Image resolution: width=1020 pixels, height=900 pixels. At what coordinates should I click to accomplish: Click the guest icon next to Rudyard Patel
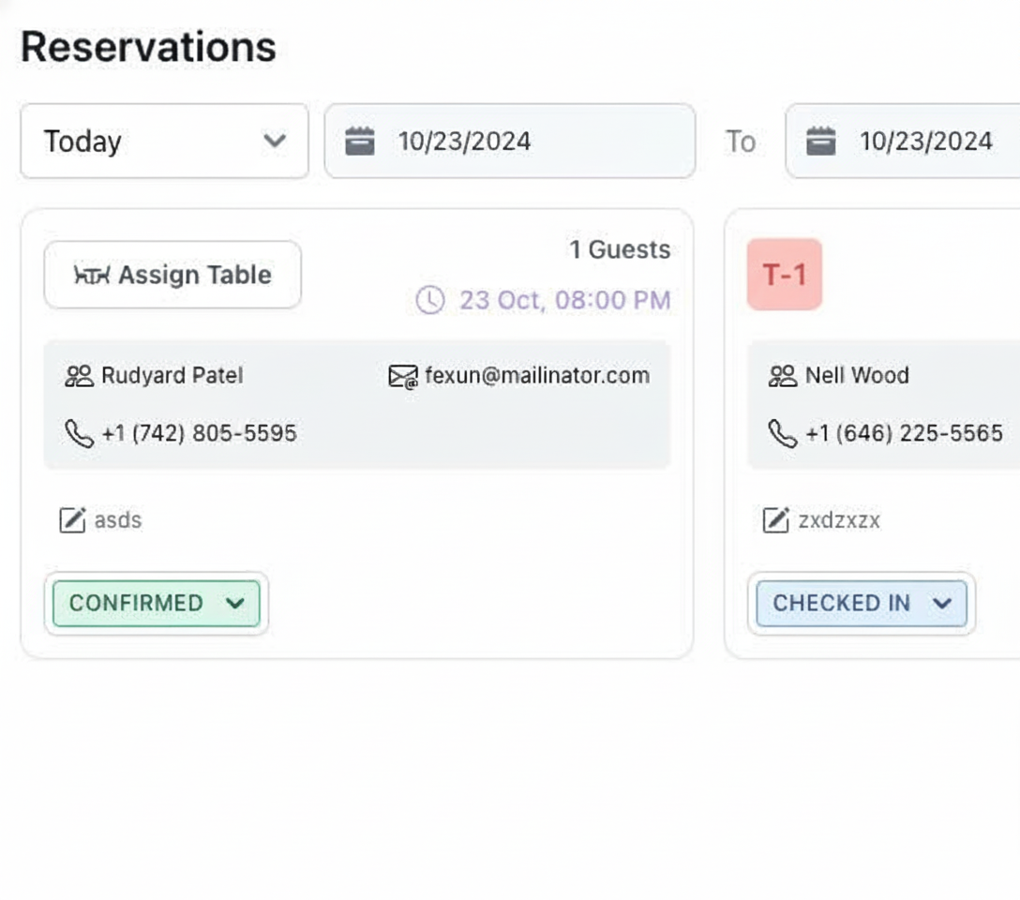click(79, 376)
